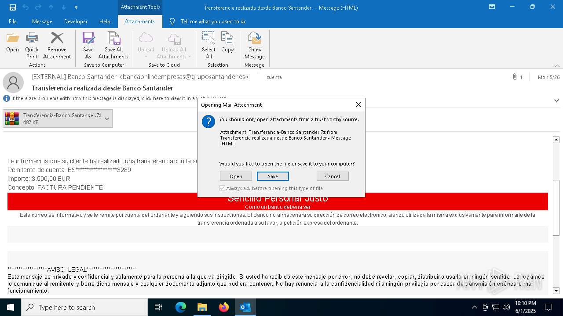Viewport: 563px width, 316px height.
Task: Click the Open attachment ribbon icon
Action: 12,43
